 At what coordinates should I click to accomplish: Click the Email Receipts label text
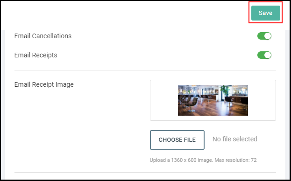35,55
